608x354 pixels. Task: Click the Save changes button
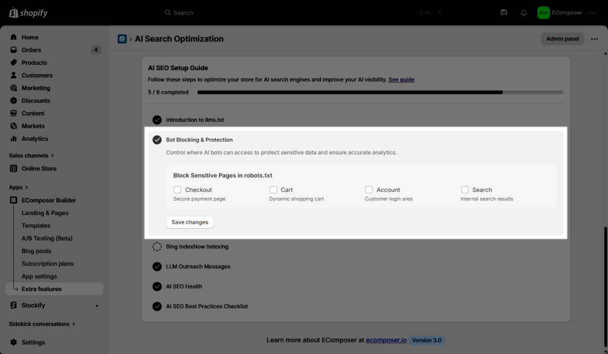click(x=189, y=222)
